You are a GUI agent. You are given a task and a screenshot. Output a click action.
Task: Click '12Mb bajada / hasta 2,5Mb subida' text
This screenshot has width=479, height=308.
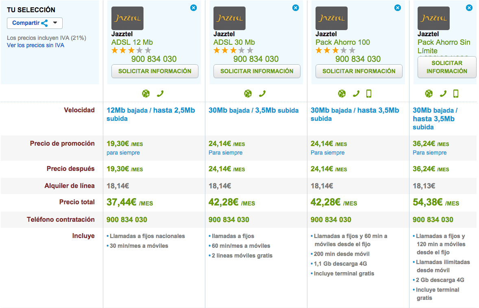[150, 114]
